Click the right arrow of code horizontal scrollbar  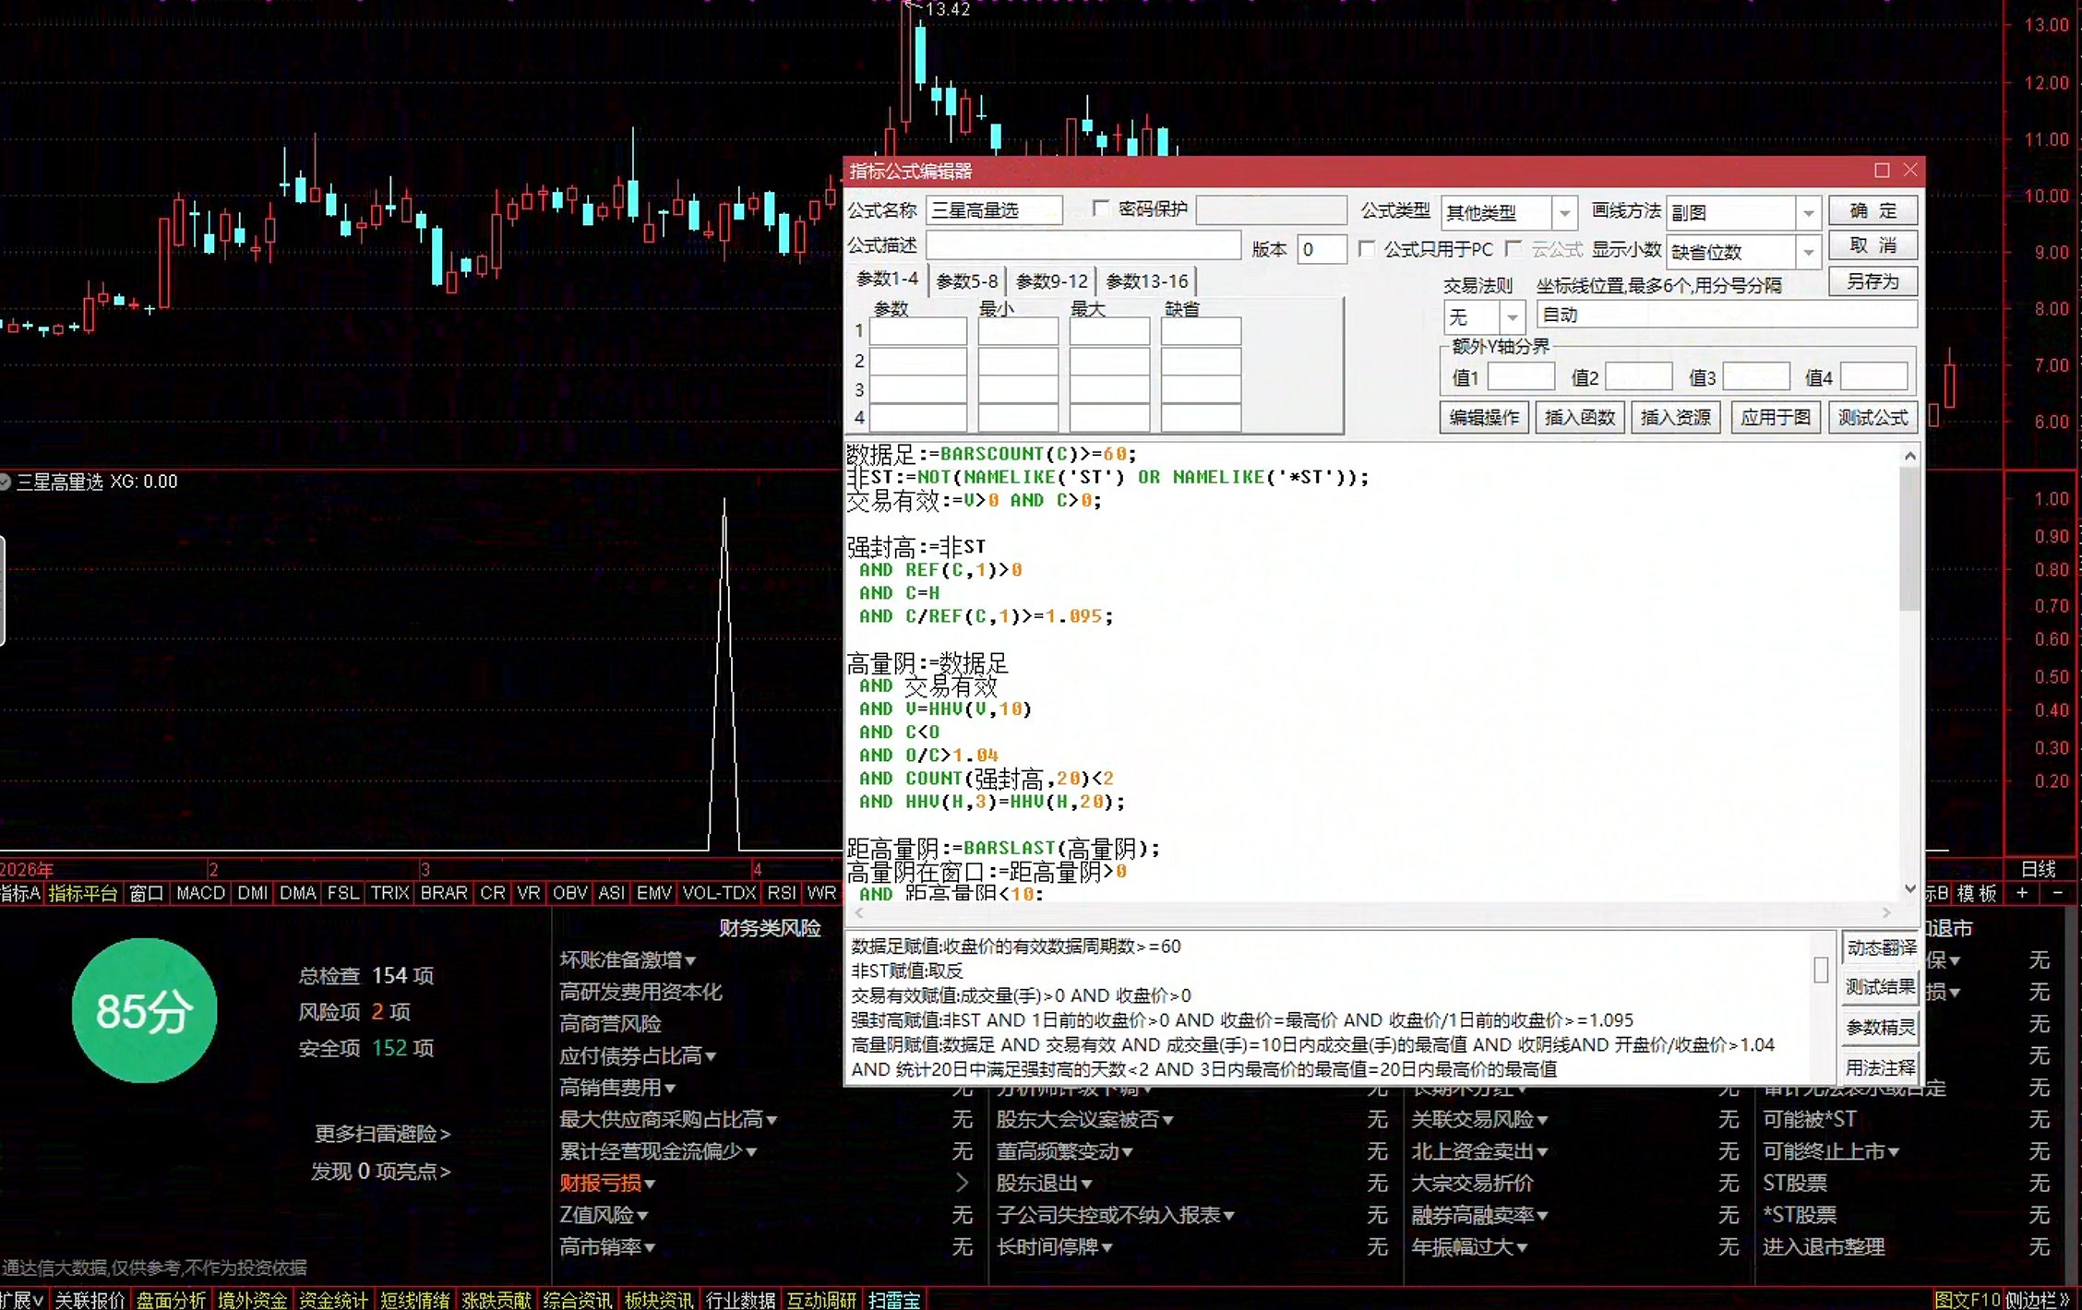[1886, 913]
